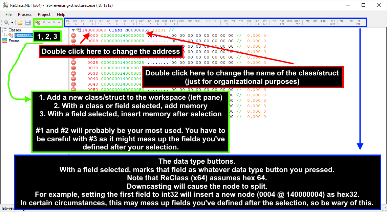The height and width of the screenshot is (212, 387).
Task: Select the DBL double type button
Action: pos(216,22)
